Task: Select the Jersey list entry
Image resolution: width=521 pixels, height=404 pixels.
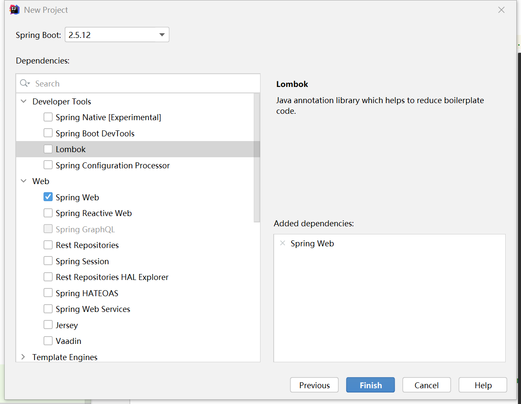Action: (x=67, y=325)
